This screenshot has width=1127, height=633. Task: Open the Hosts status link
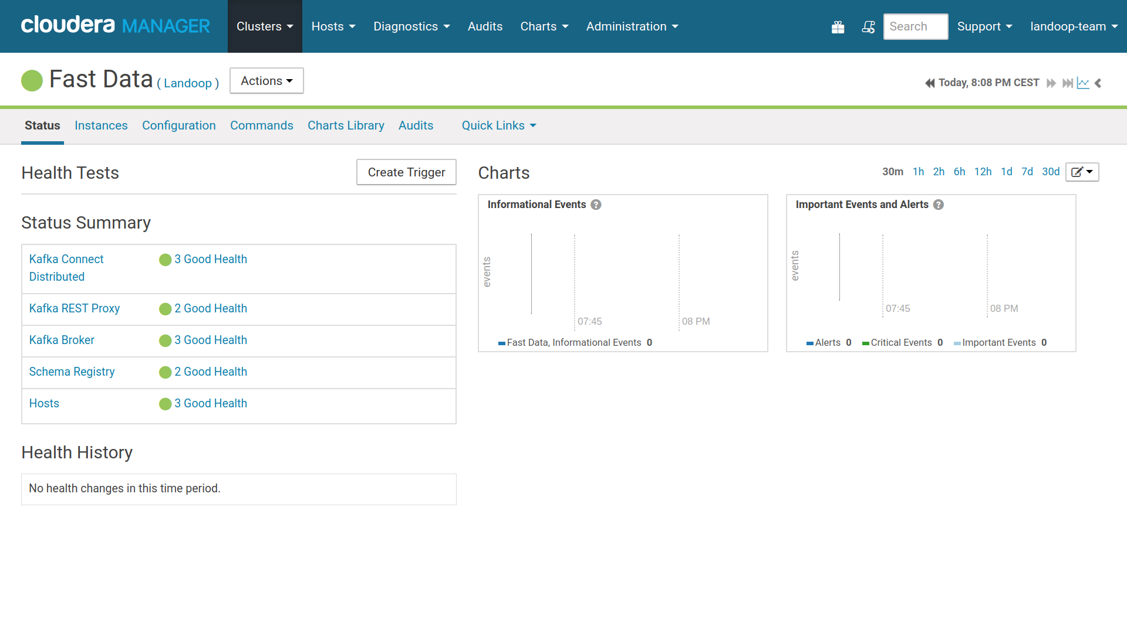tap(44, 403)
